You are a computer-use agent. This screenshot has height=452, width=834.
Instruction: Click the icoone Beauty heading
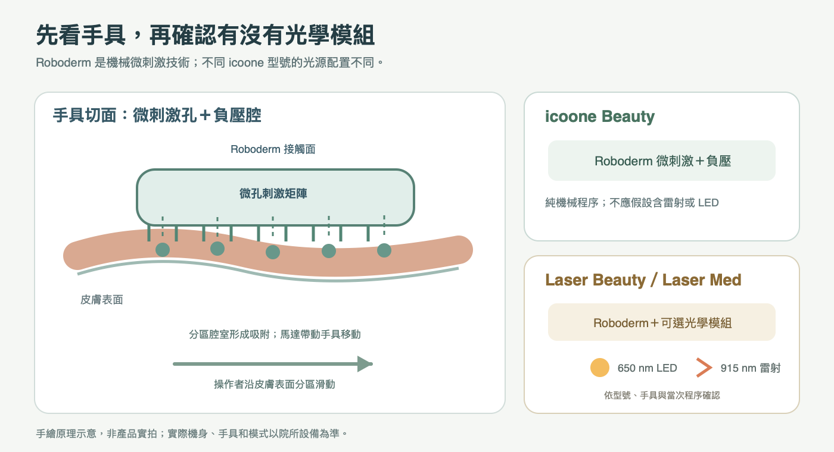point(600,117)
